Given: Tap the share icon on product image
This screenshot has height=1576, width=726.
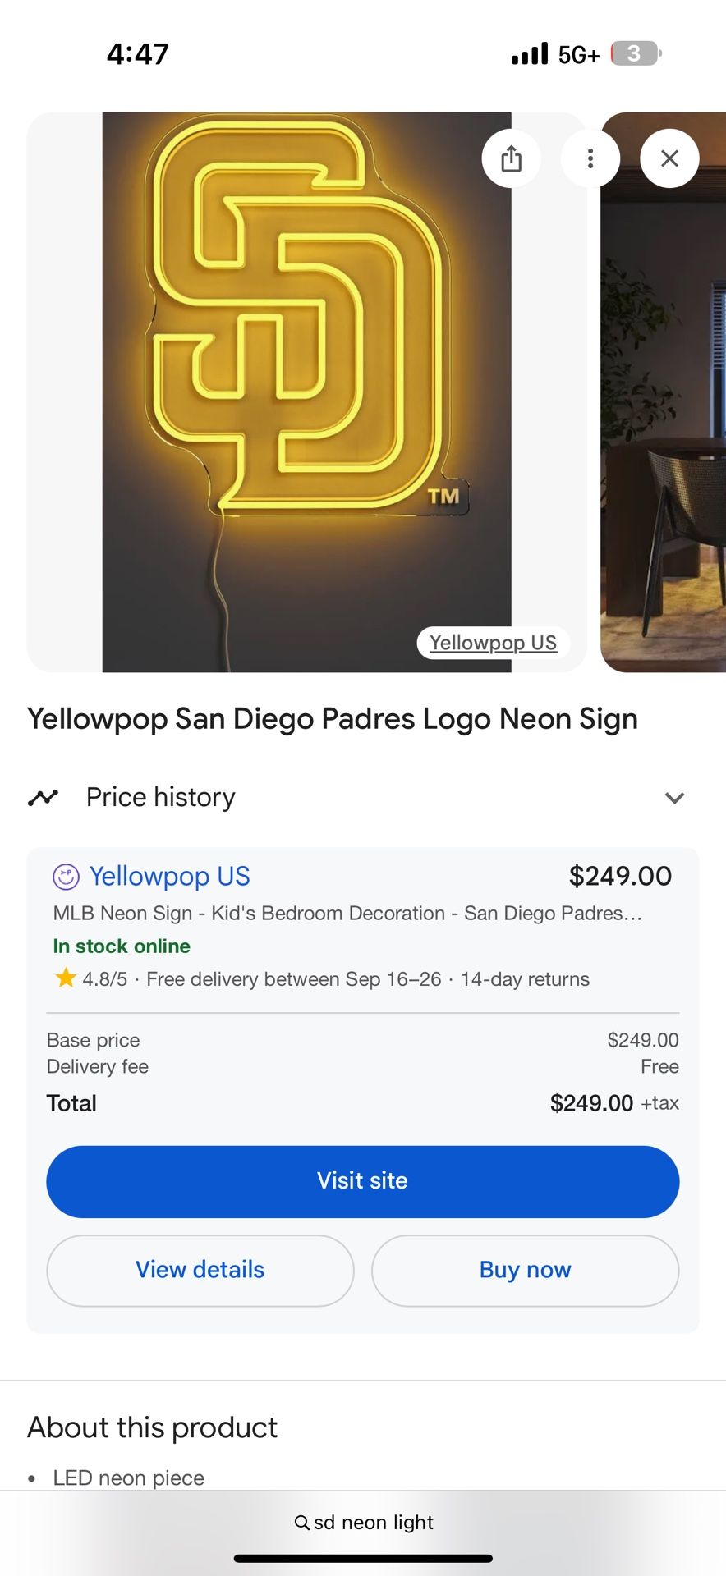Looking at the screenshot, I should (511, 158).
